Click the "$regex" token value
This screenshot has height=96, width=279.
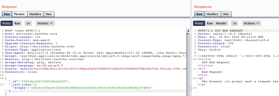tap(91, 88)
